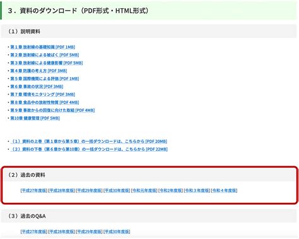Screen dimensions: 299x239
Task: Click the (1)説明資料 section heading
Action: tap(23, 32)
